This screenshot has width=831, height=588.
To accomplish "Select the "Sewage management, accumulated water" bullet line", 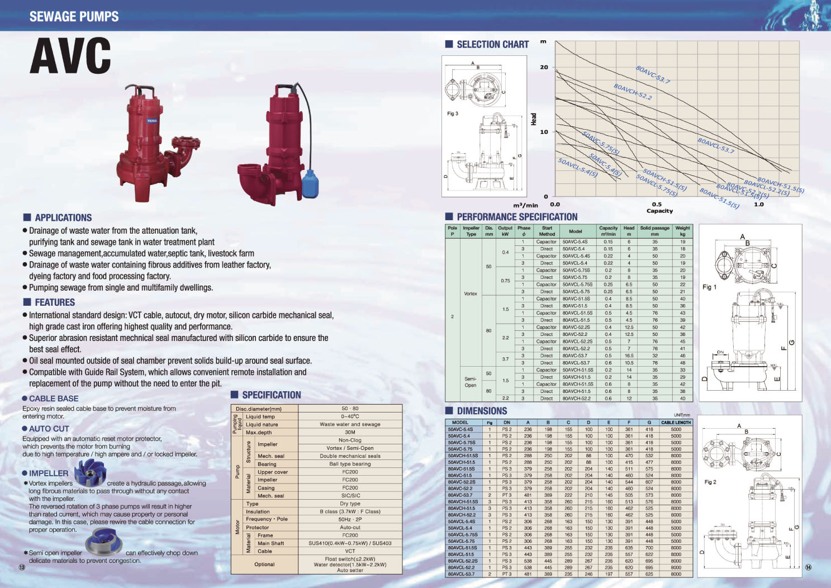I will pyautogui.click(x=141, y=253).
